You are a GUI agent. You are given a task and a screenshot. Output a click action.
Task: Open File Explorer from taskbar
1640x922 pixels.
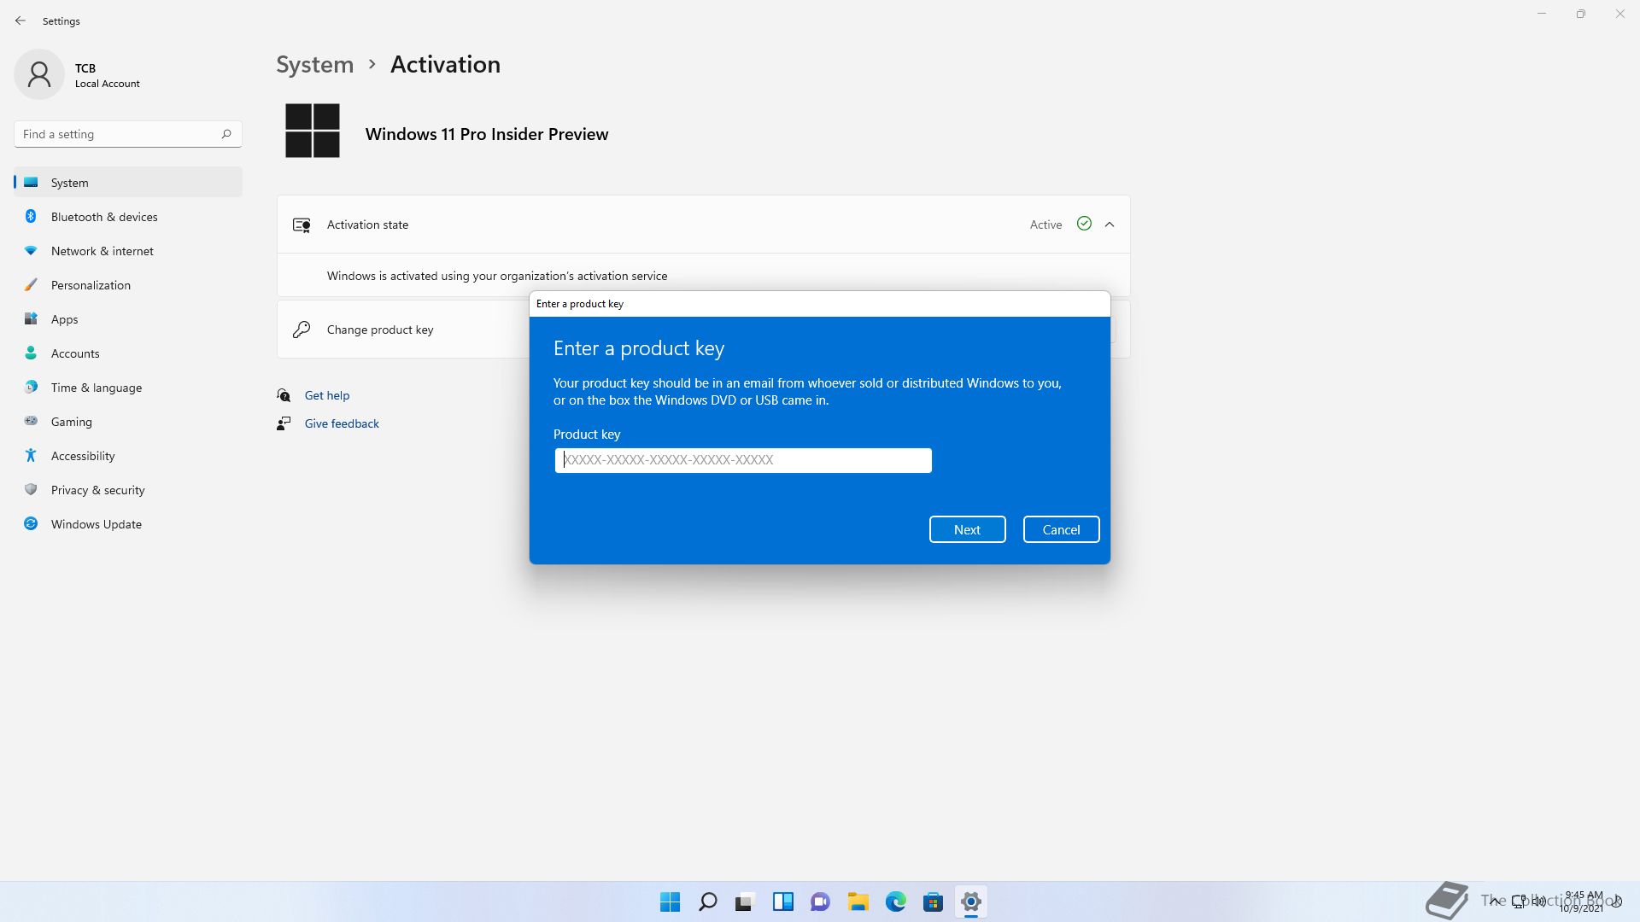tap(858, 902)
